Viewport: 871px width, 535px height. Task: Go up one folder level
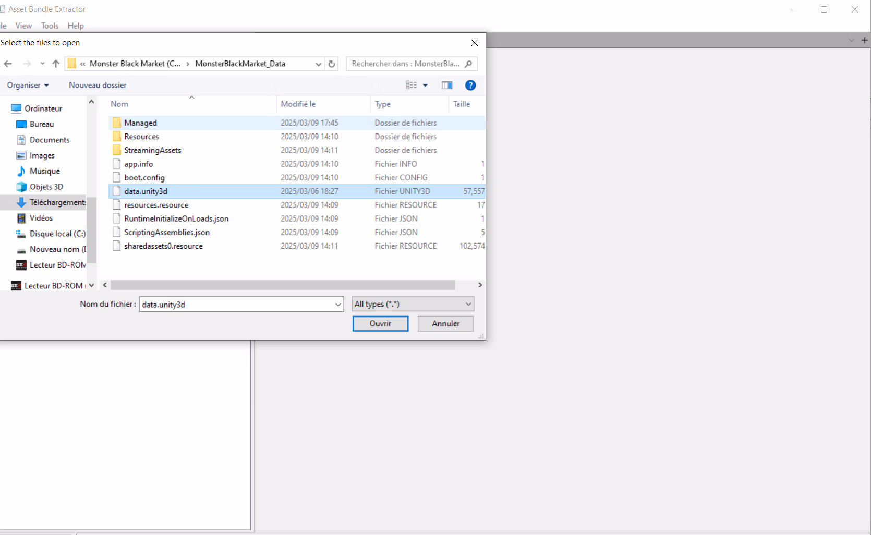(56, 64)
